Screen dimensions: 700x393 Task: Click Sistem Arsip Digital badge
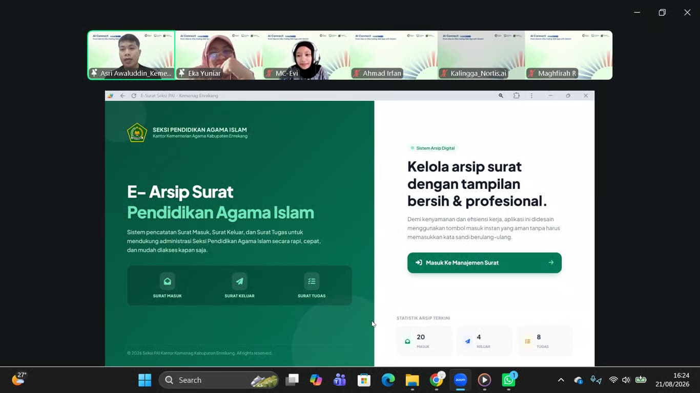pyautogui.click(x=433, y=148)
